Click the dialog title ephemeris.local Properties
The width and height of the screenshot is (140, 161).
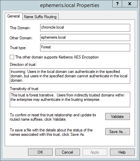[70, 5]
